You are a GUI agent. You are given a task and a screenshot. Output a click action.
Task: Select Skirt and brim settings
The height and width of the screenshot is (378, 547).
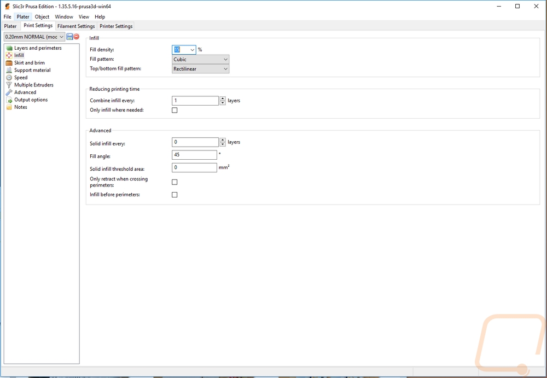click(30, 63)
